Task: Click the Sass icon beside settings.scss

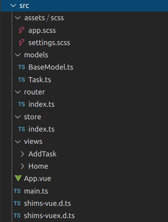Action: tap(22, 43)
